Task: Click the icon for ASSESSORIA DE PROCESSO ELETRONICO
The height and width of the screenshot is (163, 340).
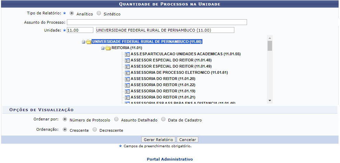Action: (127, 73)
